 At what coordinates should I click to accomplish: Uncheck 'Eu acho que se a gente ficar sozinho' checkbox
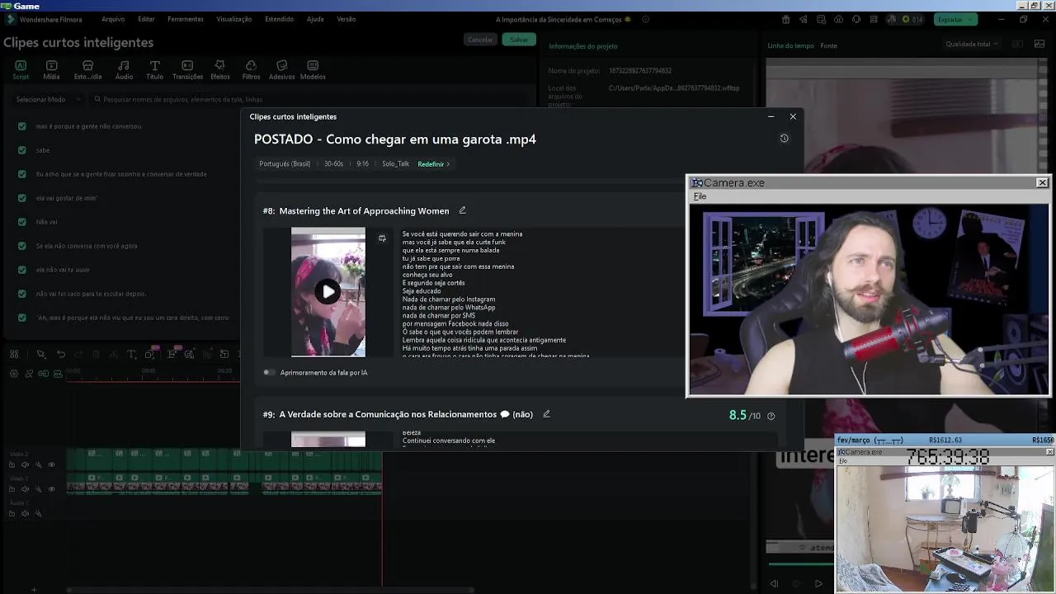[x=22, y=174]
